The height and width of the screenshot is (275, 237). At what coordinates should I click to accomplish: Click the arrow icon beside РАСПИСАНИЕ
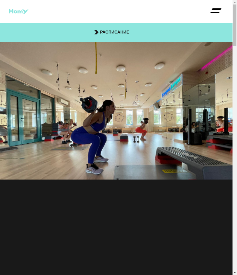click(x=96, y=32)
